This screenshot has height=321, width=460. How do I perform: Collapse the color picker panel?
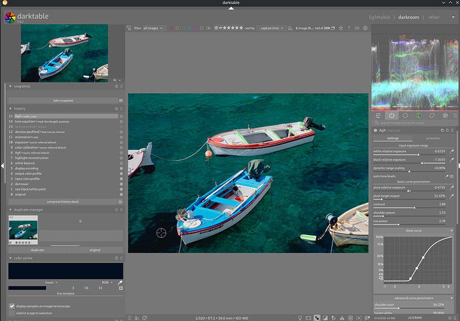click(11, 258)
